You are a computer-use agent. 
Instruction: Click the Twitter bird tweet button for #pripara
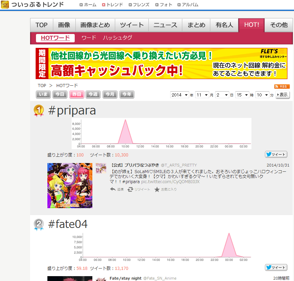[x=276, y=154]
